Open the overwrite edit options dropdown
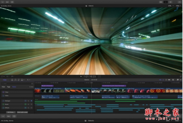This screenshot has height=123, width=183. (x=23, y=80)
